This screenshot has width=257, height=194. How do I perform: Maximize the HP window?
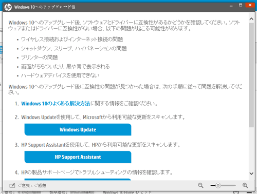click(241, 5)
